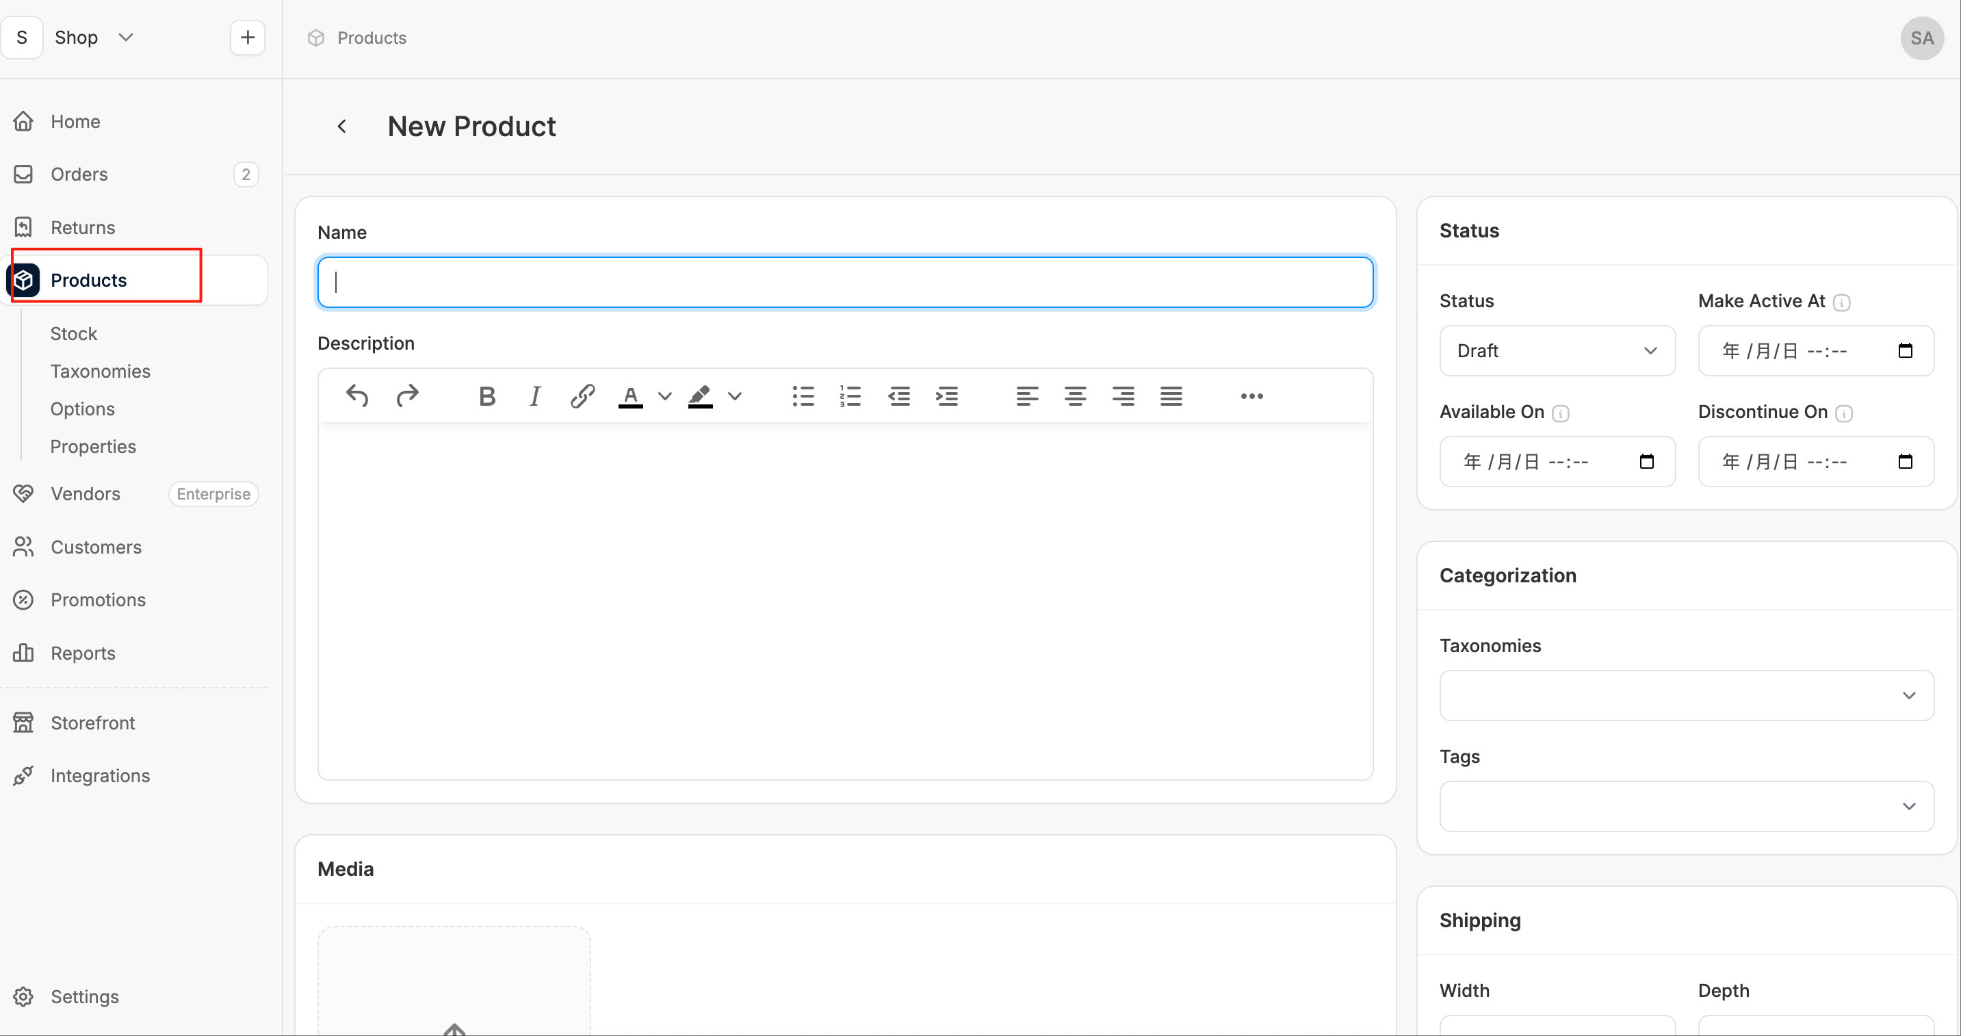Open more editor options ellipsis

point(1251,396)
